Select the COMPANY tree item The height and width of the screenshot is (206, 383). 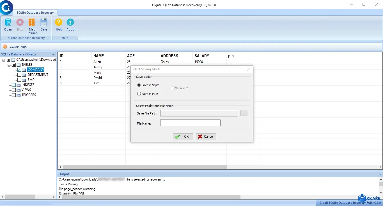[x=36, y=70]
